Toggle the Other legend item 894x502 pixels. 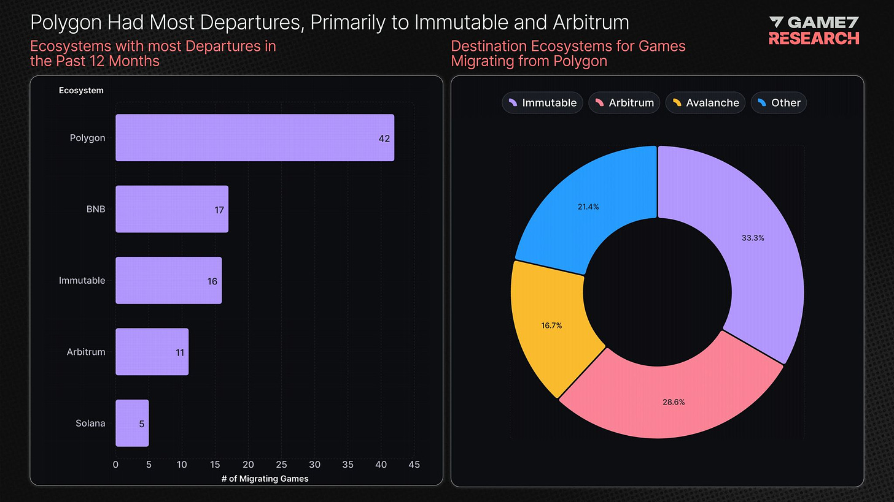click(x=779, y=103)
